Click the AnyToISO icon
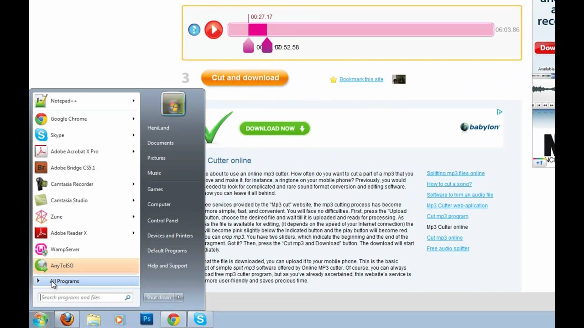This screenshot has width=584, height=328. click(x=41, y=266)
